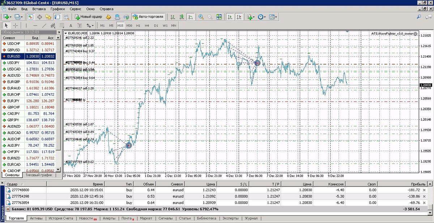Open the MetaEditor yellow book icon

click(109, 17)
